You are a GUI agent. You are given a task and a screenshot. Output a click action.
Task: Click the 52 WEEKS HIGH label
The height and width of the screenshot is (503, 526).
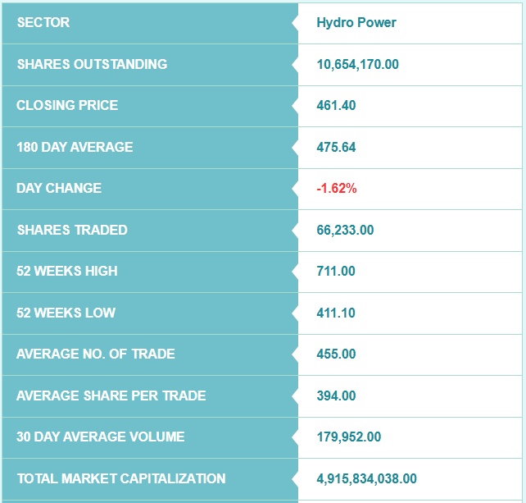point(67,271)
